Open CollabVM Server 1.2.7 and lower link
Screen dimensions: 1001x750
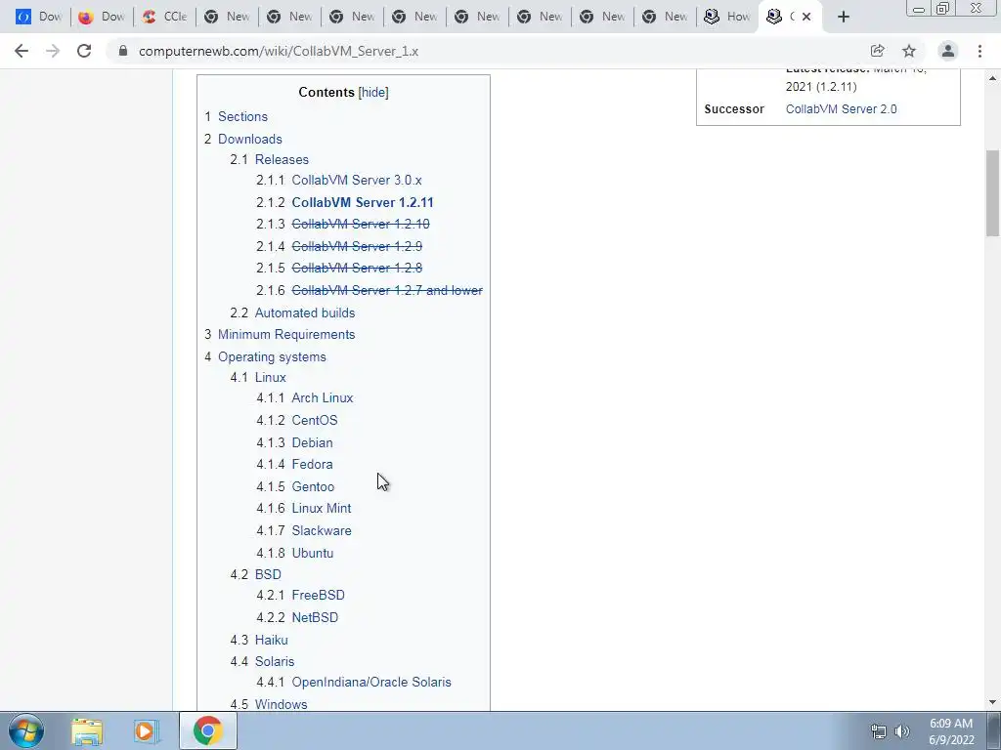coord(387,290)
